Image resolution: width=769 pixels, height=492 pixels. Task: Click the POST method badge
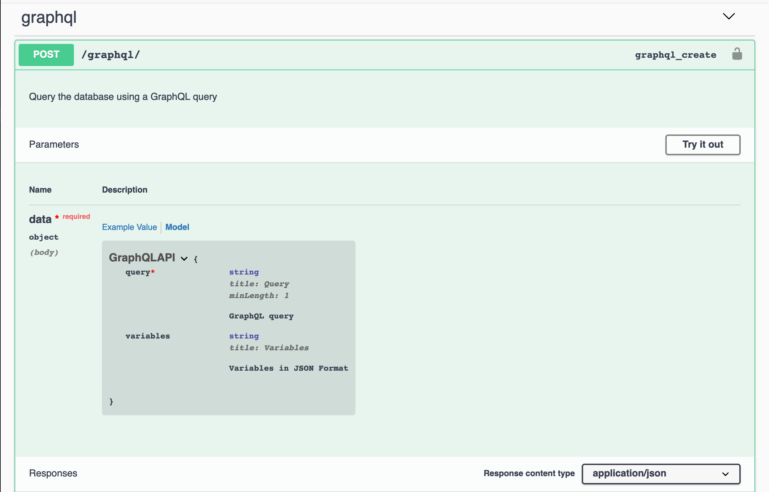[x=46, y=55]
